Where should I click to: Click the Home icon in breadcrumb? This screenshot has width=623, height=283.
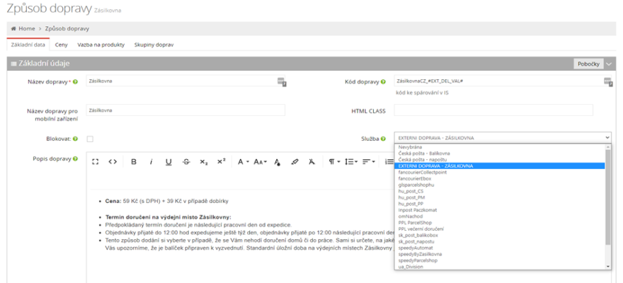pos(13,28)
